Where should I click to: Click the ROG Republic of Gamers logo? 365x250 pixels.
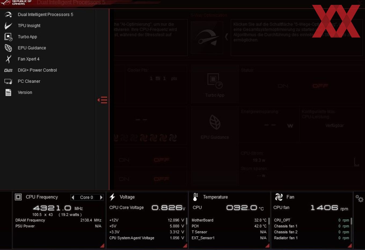pos(16,3)
